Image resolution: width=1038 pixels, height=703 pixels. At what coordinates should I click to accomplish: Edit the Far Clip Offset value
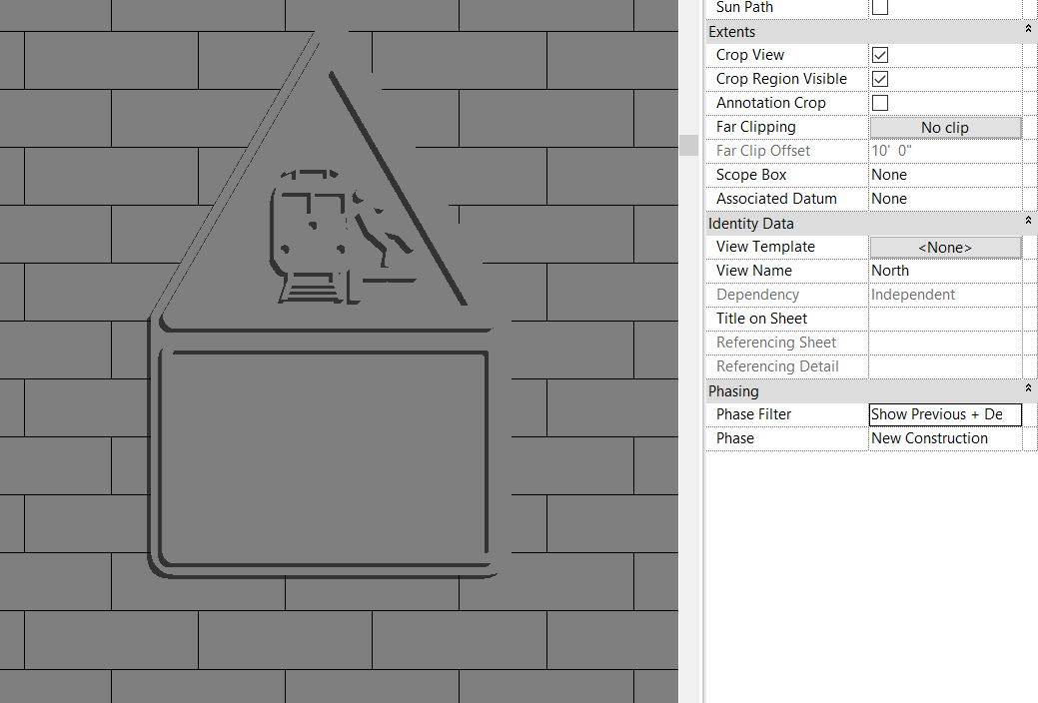(944, 151)
